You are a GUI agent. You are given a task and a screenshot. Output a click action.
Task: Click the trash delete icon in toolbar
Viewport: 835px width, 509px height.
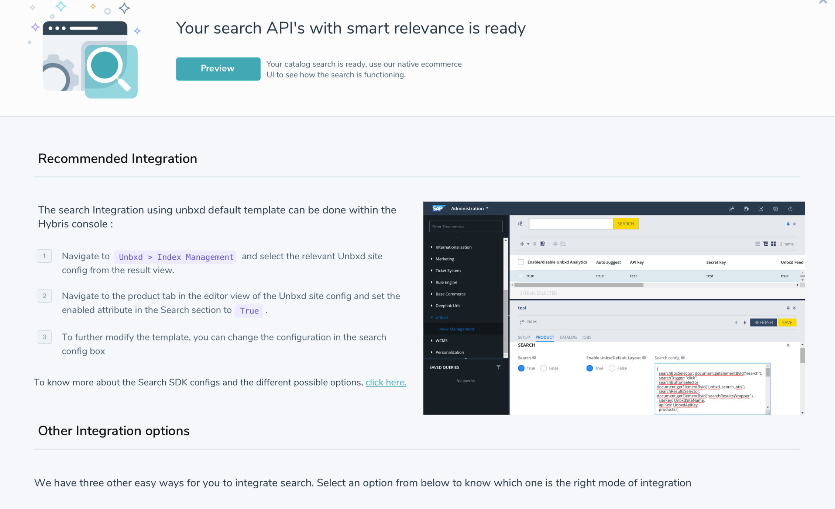point(535,244)
